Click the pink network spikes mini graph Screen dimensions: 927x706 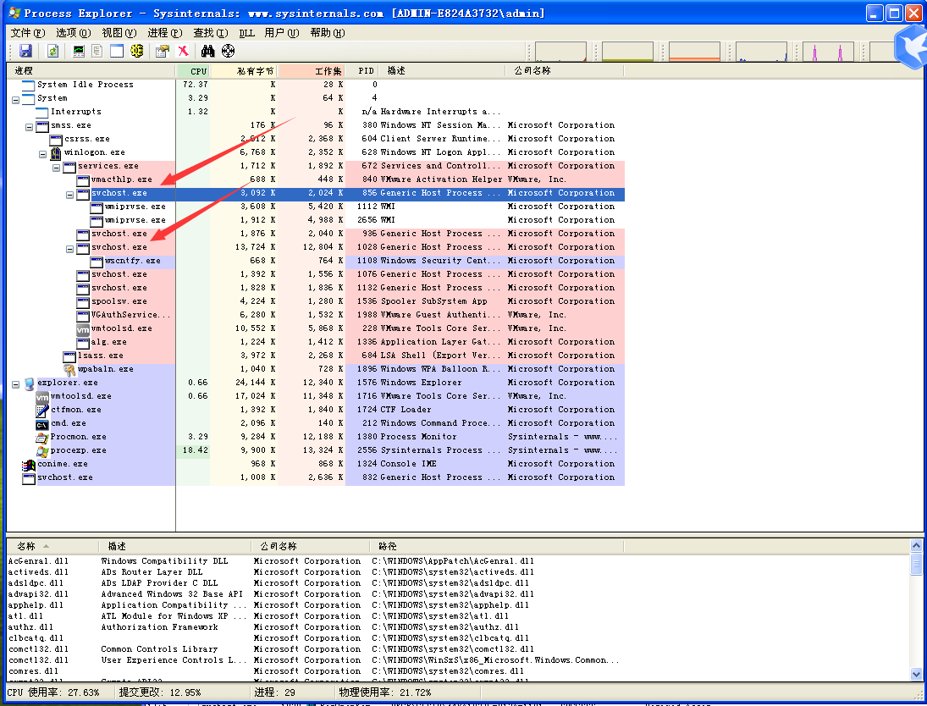[x=828, y=52]
